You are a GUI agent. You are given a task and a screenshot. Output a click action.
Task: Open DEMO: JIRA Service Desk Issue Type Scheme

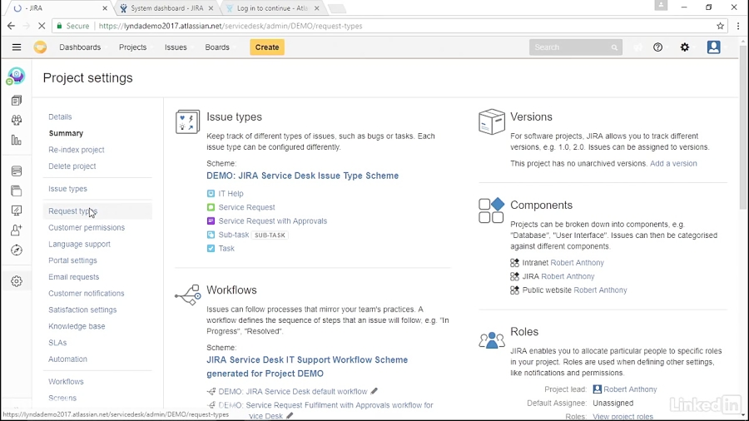(x=302, y=176)
